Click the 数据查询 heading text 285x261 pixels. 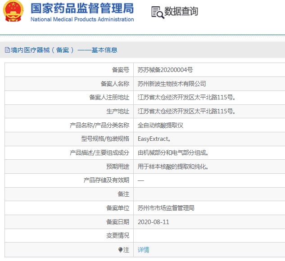coord(181,11)
